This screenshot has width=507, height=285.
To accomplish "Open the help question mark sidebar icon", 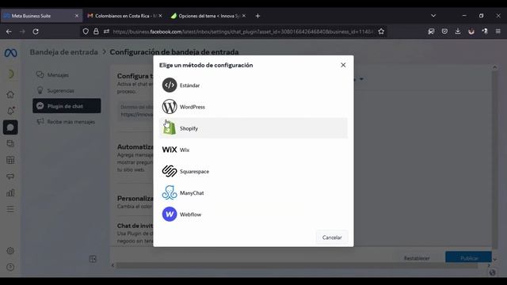I will point(10,268).
